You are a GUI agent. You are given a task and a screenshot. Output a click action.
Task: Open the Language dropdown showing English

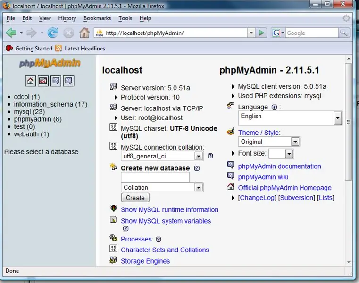point(290,118)
